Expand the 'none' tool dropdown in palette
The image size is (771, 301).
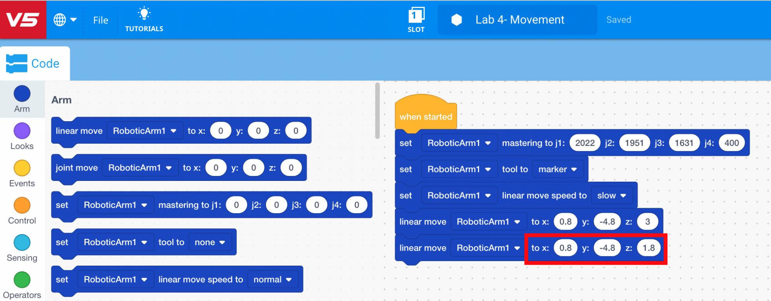pyautogui.click(x=210, y=242)
